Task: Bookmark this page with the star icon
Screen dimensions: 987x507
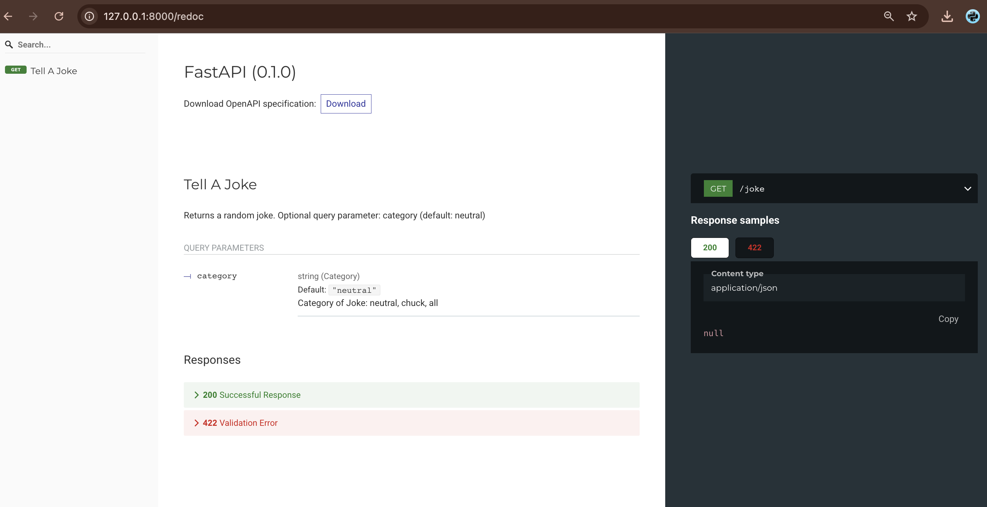Action: (x=911, y=16)
